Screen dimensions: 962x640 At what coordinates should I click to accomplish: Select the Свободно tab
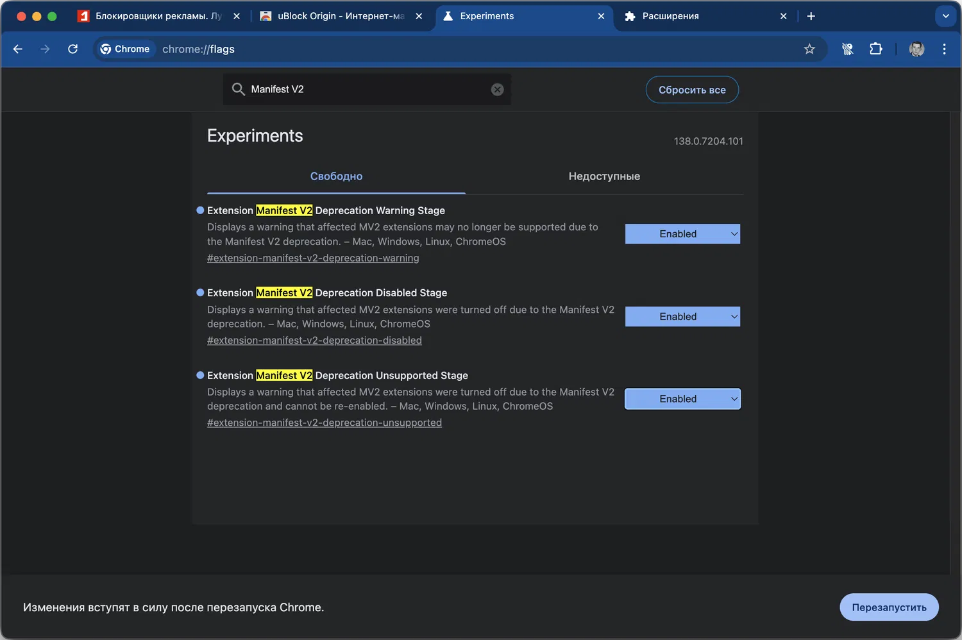(x=336, y=176)
